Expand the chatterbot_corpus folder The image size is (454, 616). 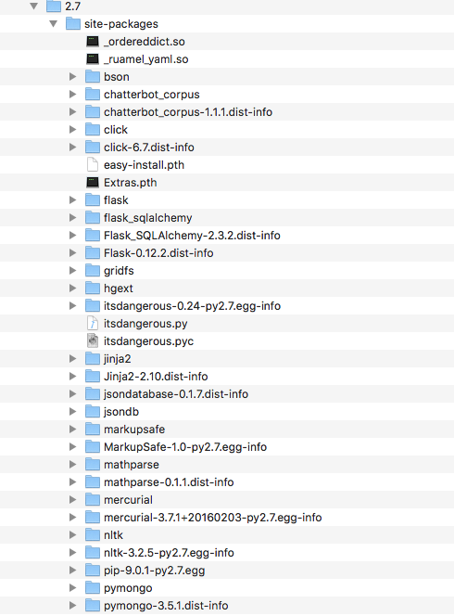72,95
